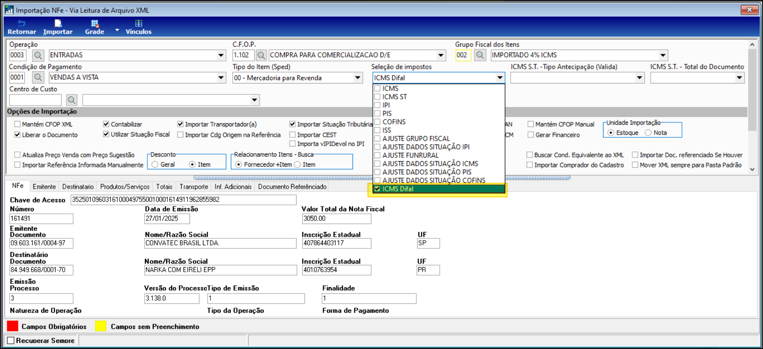Image resolution: width=763 pixels, height=349 pixels.
Task: Check AJUSTE DADOS SITUAÇÃO IPI option
Action: pyautogui.click(x=377, y=147)
